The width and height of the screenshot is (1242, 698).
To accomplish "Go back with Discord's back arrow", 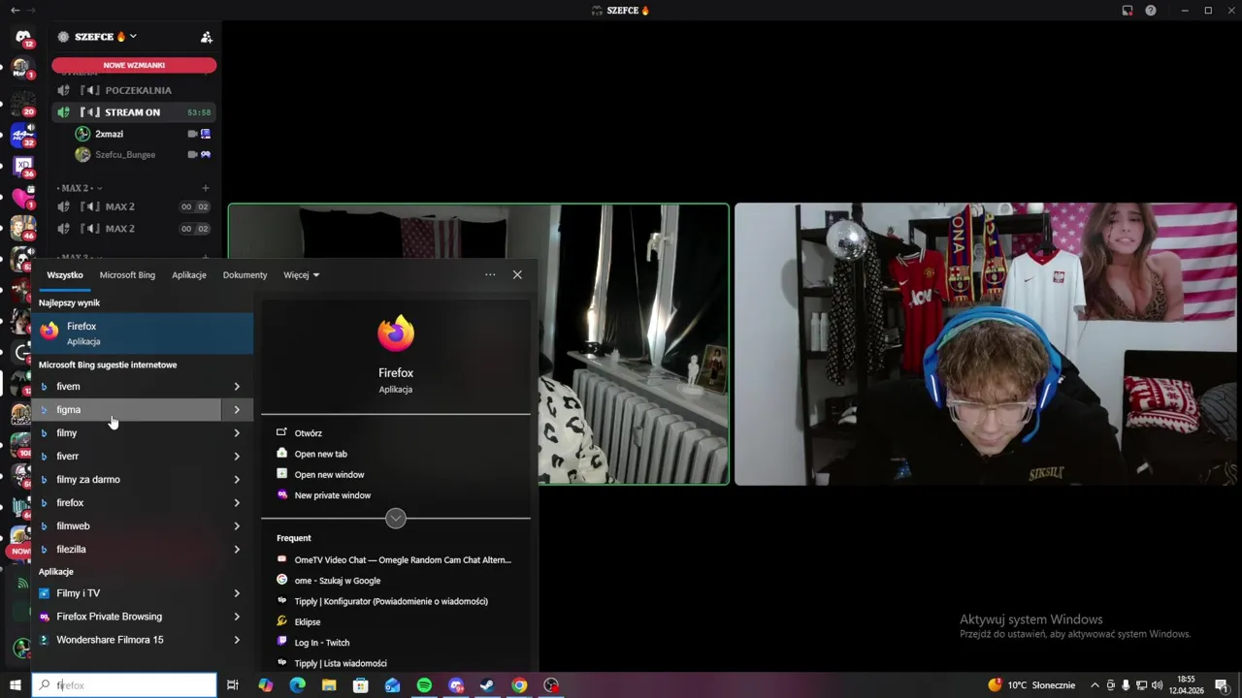I will coord(15,11).
